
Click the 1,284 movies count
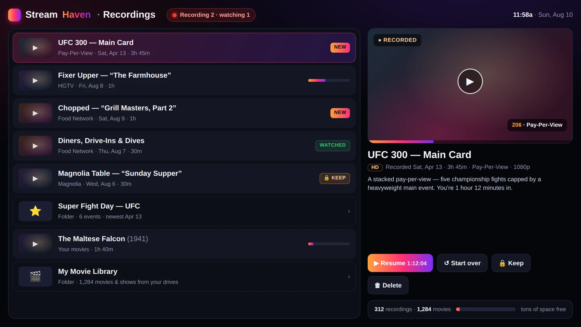point(434,309)
